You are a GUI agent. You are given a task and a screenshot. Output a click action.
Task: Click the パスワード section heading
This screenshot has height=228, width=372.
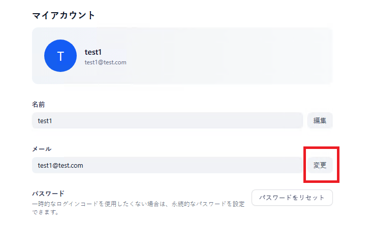[48, 194]
